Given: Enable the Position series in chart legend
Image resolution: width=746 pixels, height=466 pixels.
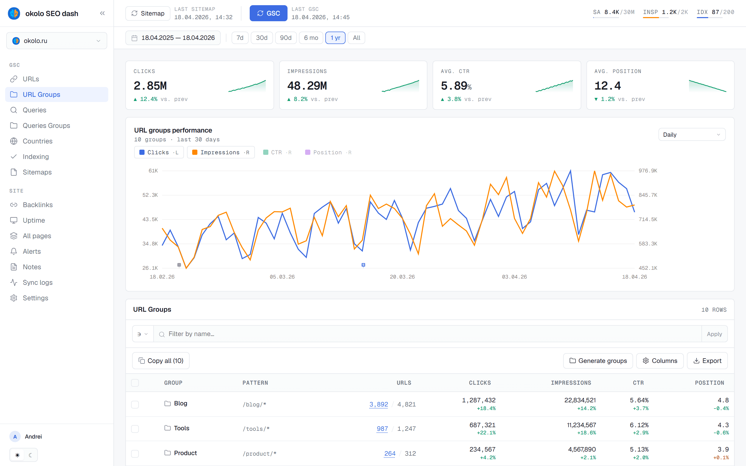Looking at the screenshot, I should coord(328,152).
